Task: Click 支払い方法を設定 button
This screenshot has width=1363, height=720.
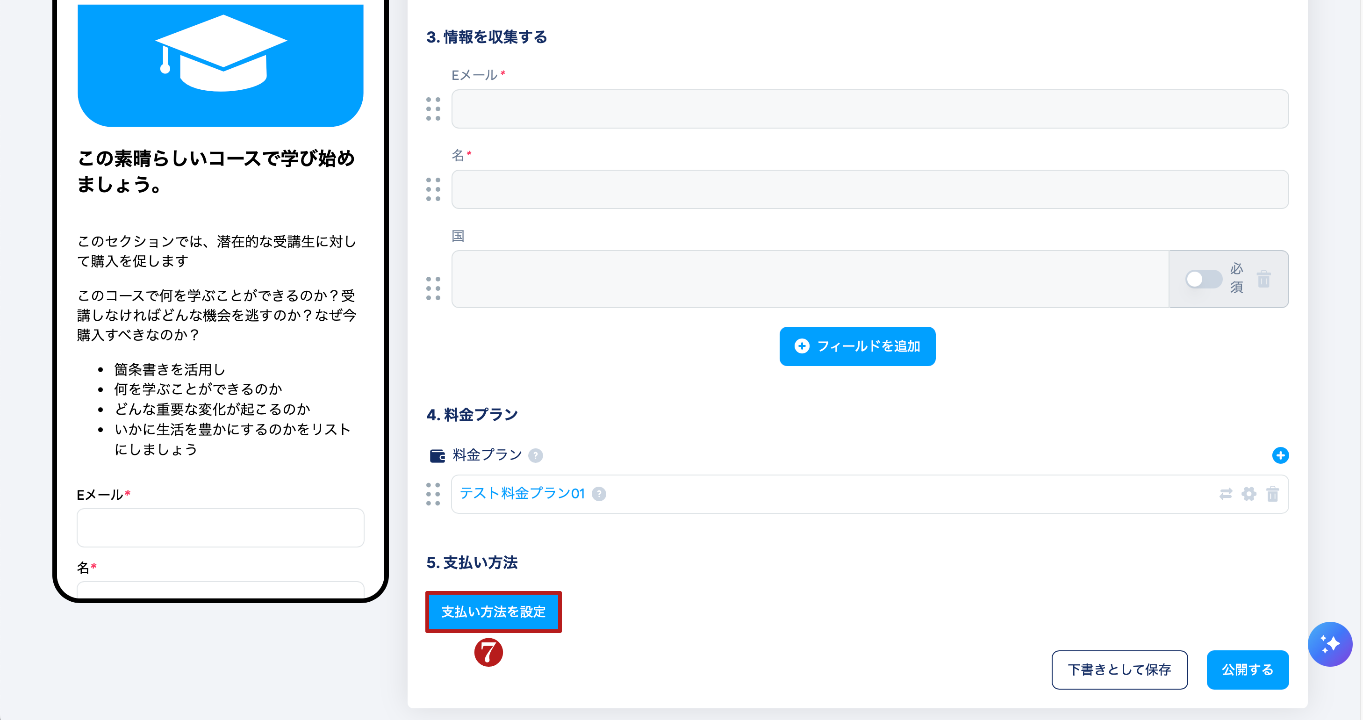Action: 493,612
